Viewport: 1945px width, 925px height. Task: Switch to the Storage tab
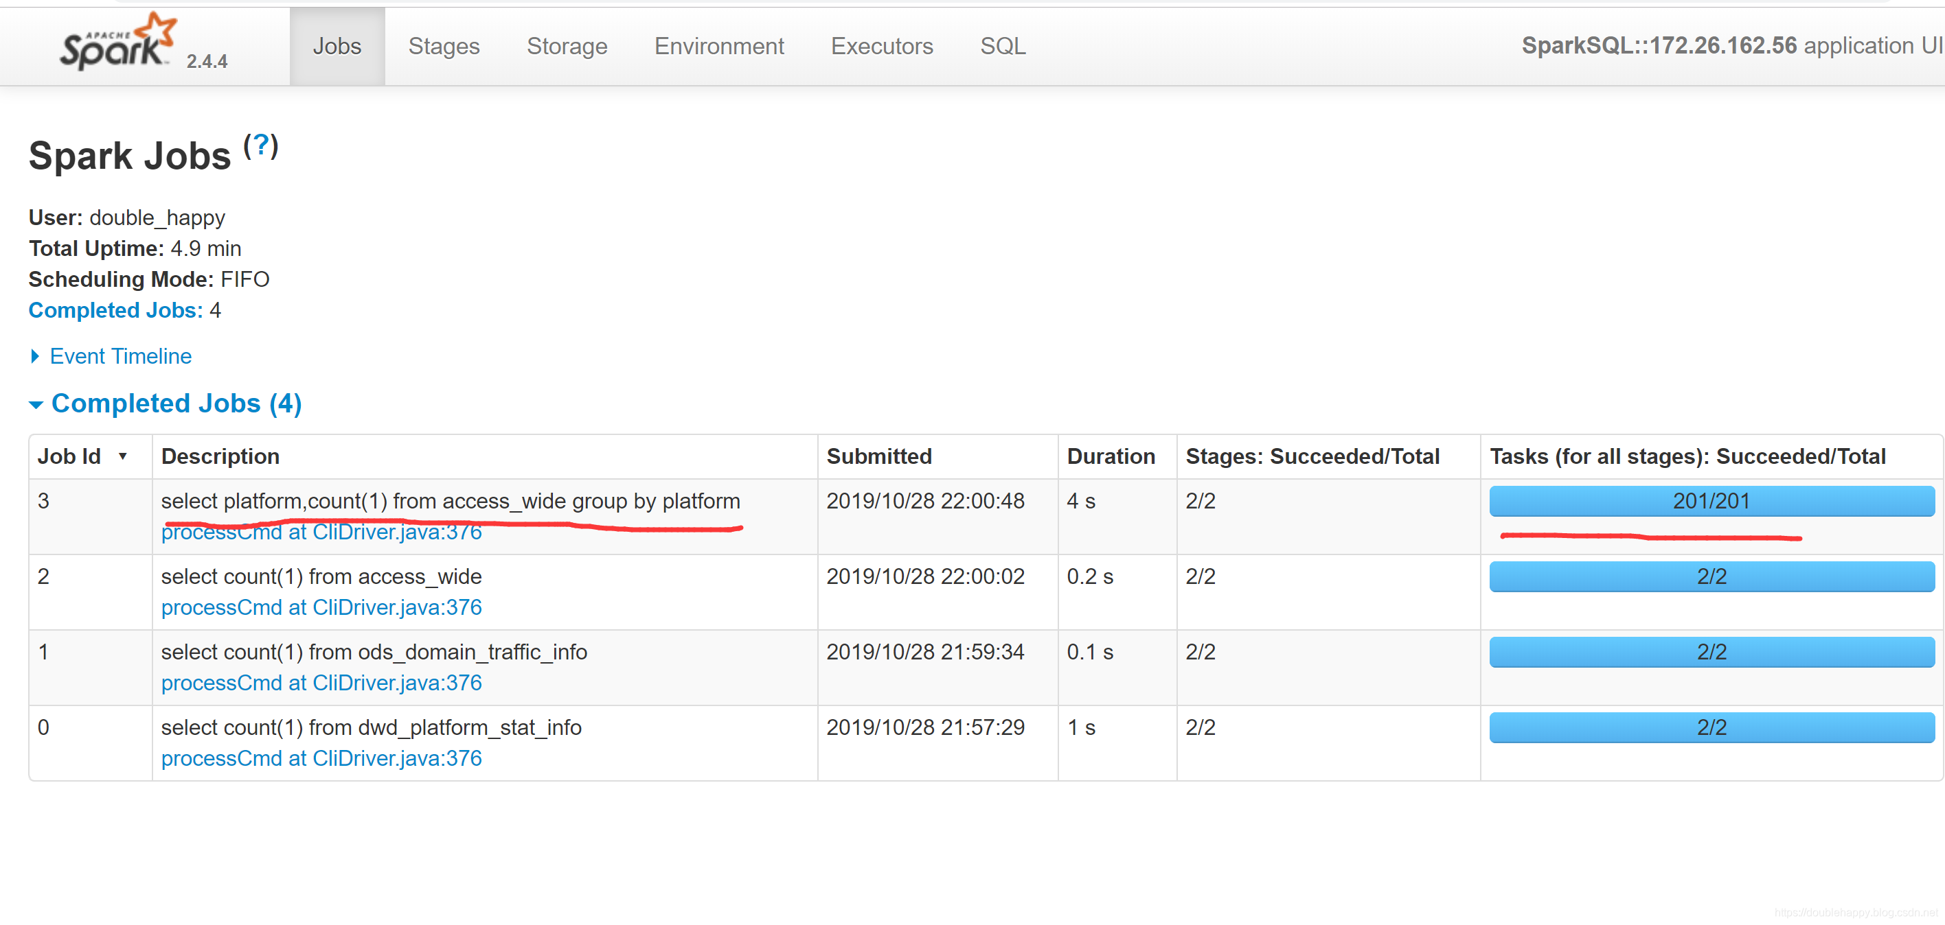pyautogui.click(x=567, y=47)
